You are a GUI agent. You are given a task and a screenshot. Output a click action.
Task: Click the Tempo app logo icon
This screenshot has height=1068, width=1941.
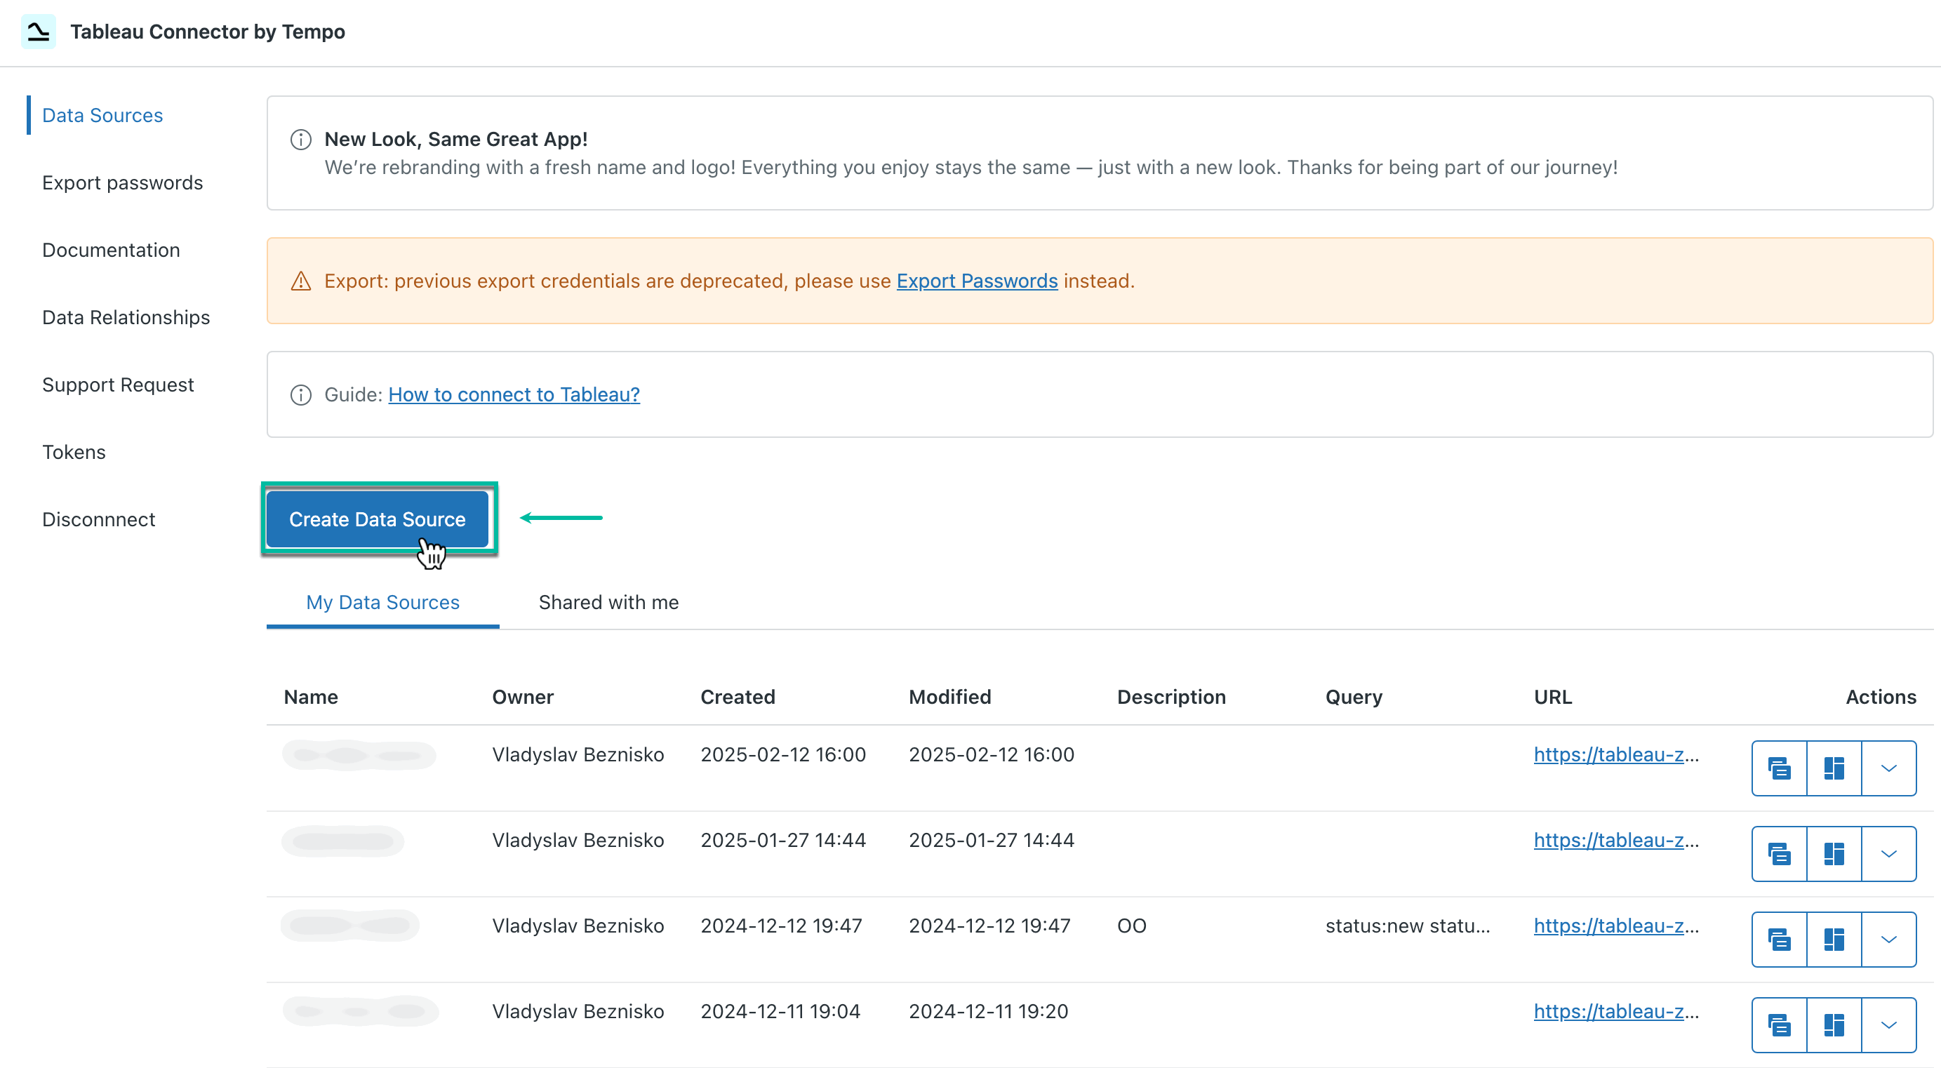[x=39, y=31]
